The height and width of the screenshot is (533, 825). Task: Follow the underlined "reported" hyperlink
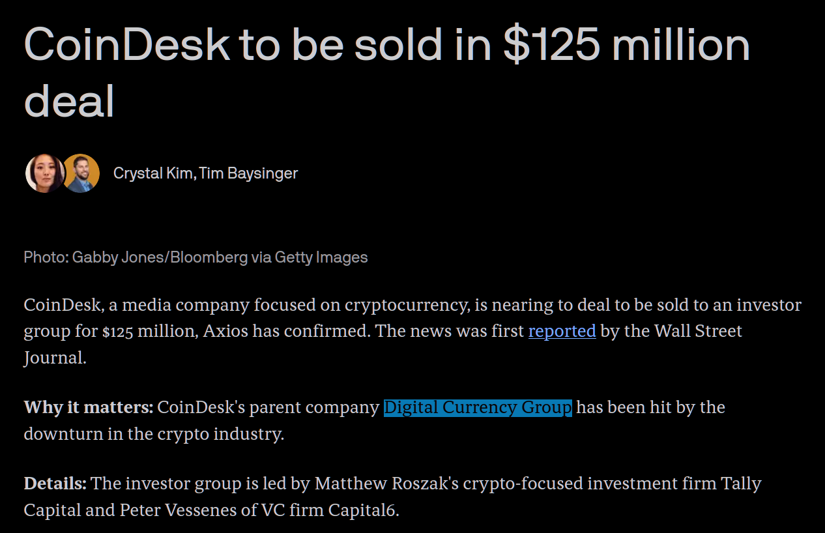click(x=562, y=331)
